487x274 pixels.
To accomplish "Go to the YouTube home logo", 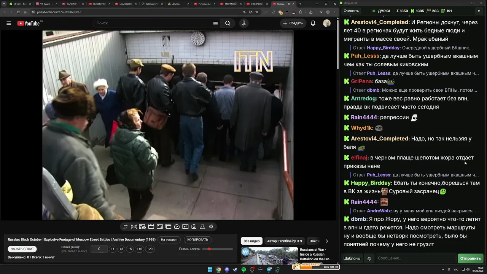I will point(29,23).
